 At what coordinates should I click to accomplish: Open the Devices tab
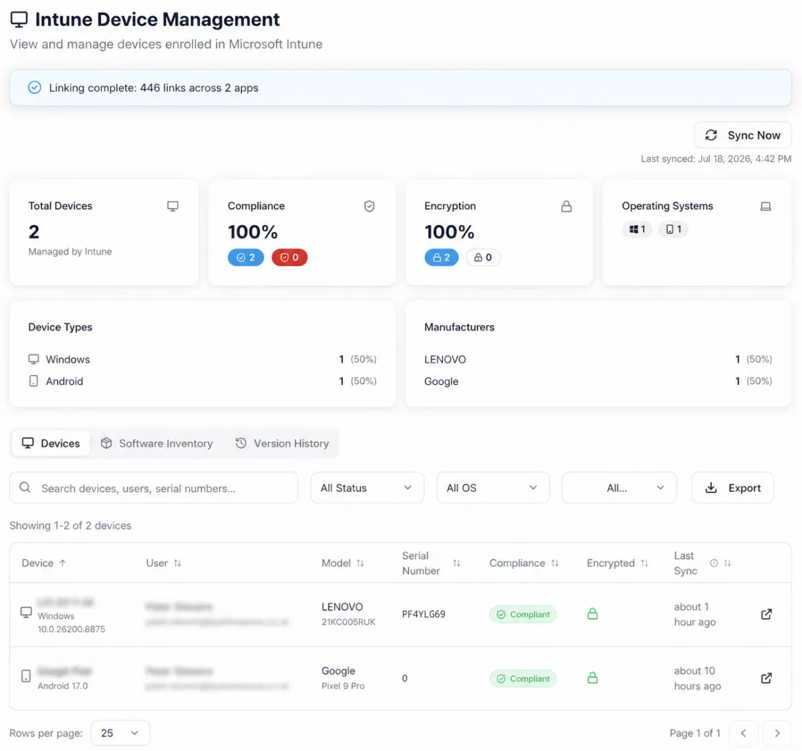pyautogui.click(x=51, y=443)
